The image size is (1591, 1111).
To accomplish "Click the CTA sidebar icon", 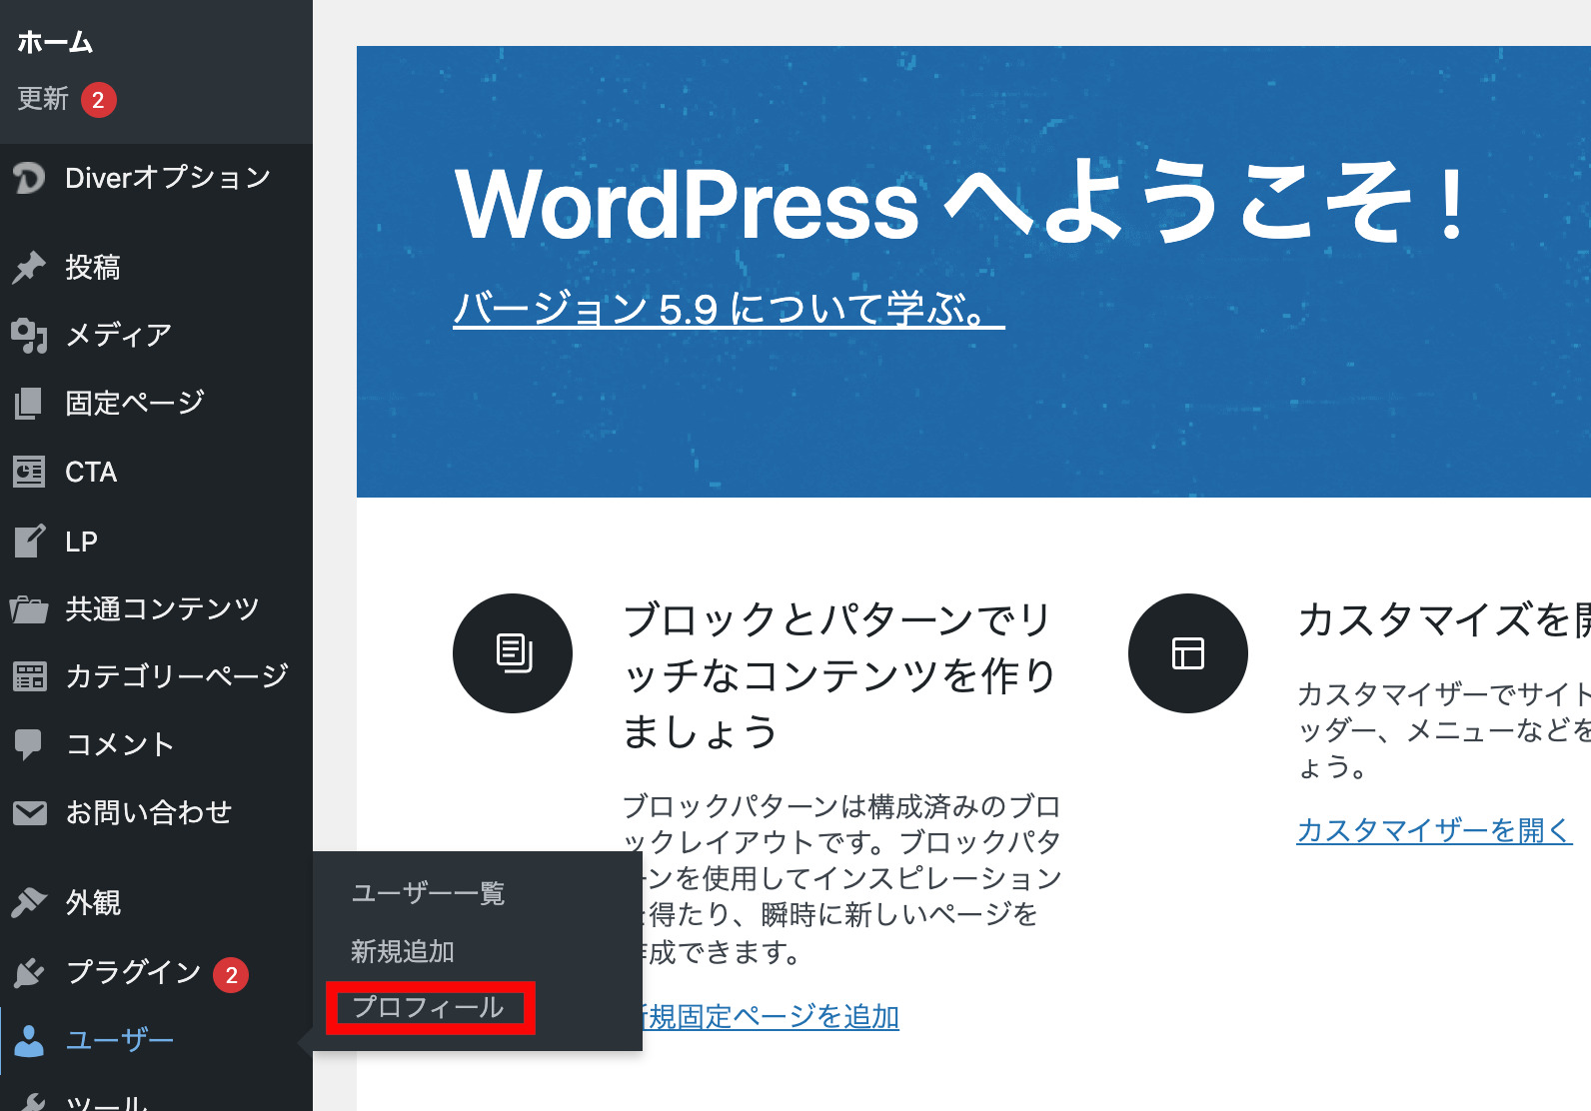I will [29, 472].
